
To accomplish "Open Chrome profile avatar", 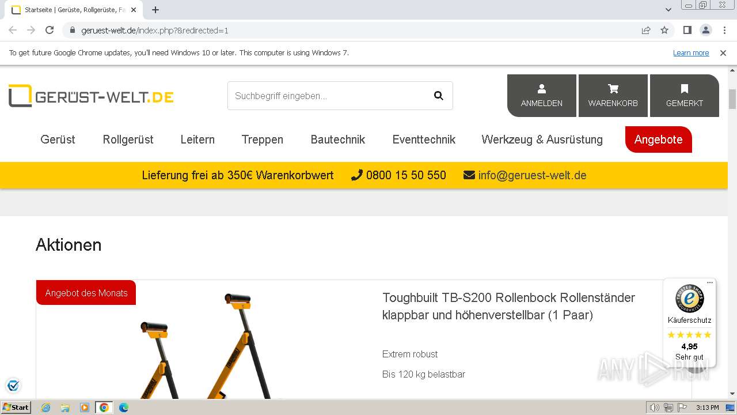I will tap(705, 31).
